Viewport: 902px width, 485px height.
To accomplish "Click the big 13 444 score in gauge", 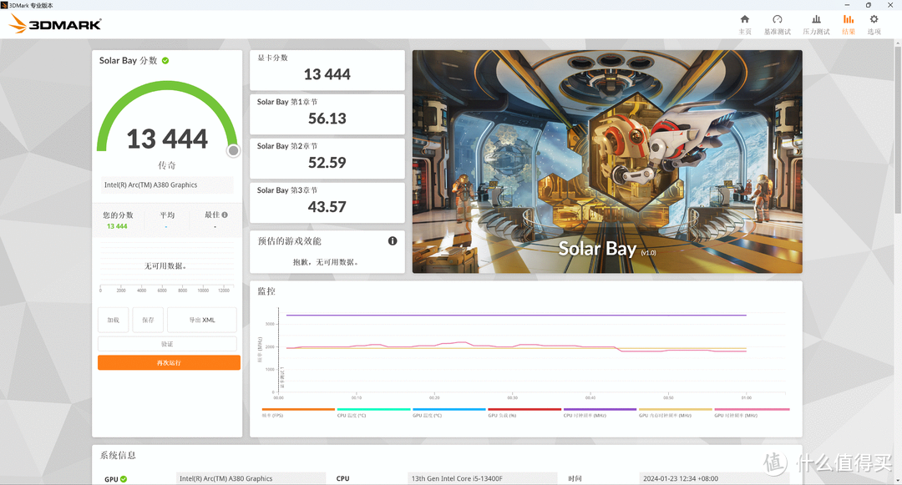I will [x=167, y=139].
